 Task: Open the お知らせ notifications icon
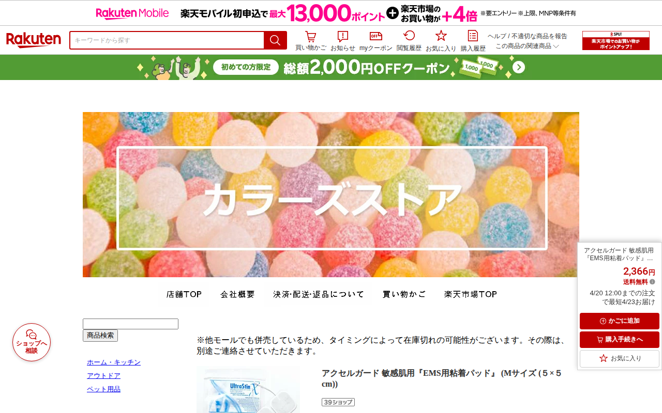coord(343,41)
